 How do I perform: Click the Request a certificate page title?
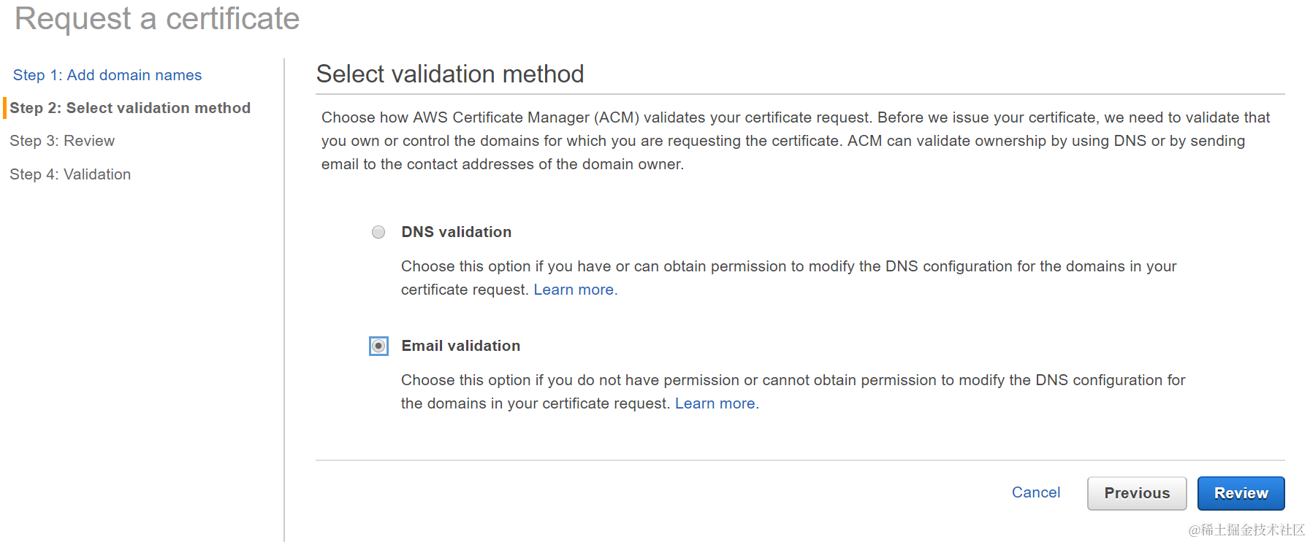(x=157, y=18)
